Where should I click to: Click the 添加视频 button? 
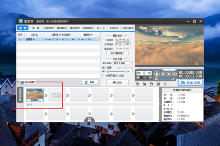27,82
